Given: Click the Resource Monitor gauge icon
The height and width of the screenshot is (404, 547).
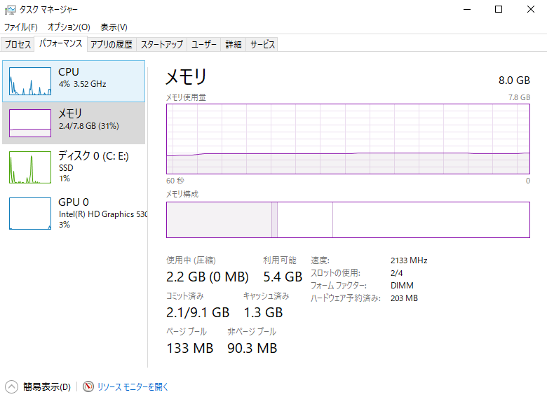Looking at the screenshot, I should click(88, 386).
